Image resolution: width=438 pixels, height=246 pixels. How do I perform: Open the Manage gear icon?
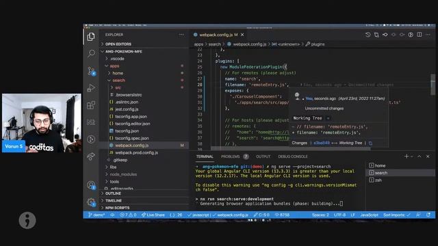(91, 202)
